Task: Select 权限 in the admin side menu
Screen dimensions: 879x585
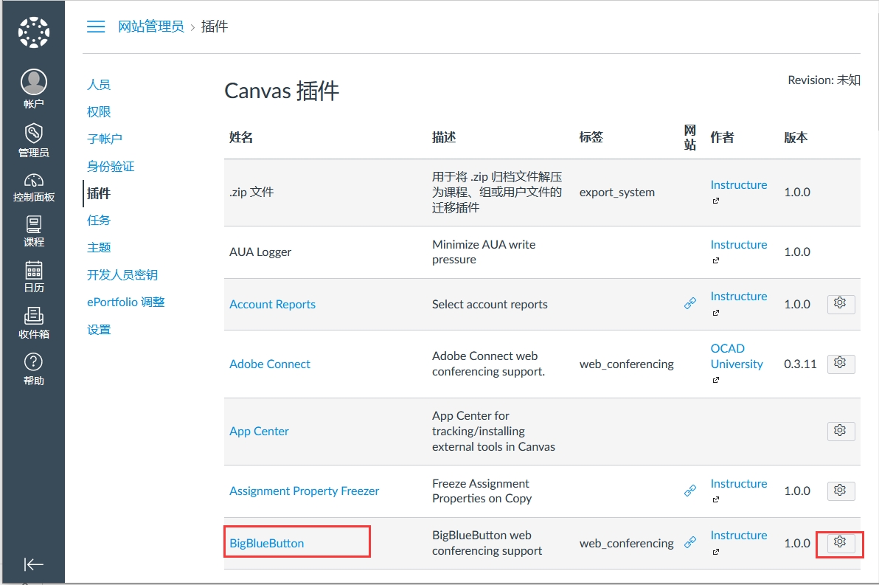Action: coord(99,112)
